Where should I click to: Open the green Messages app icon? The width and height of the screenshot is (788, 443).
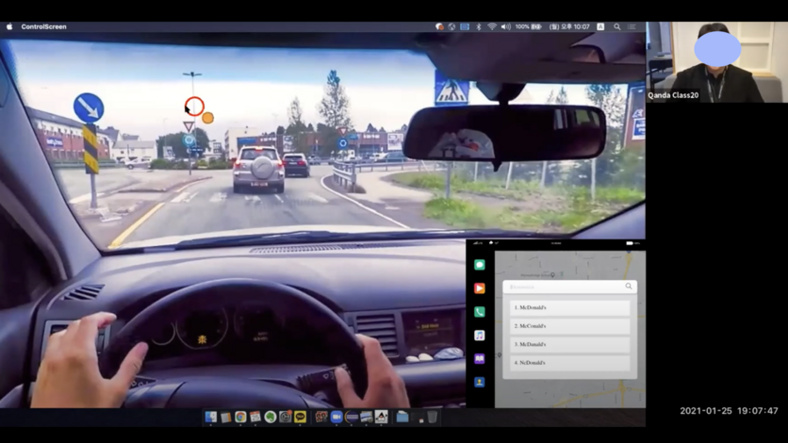click(x=479, y=265)
